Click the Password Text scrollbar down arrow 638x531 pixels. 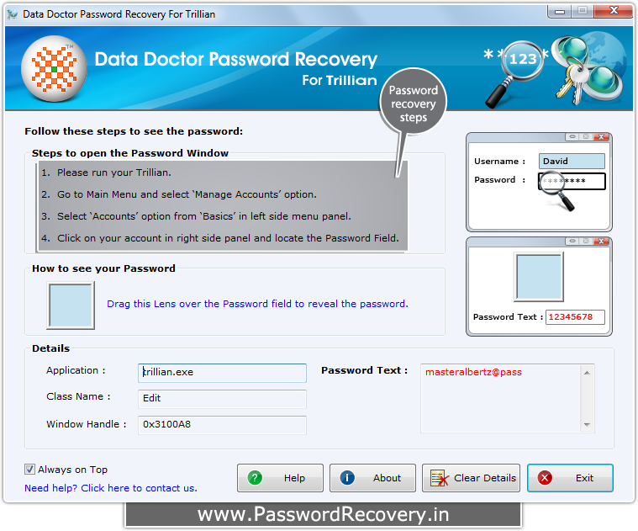click(x=587, y=425)
